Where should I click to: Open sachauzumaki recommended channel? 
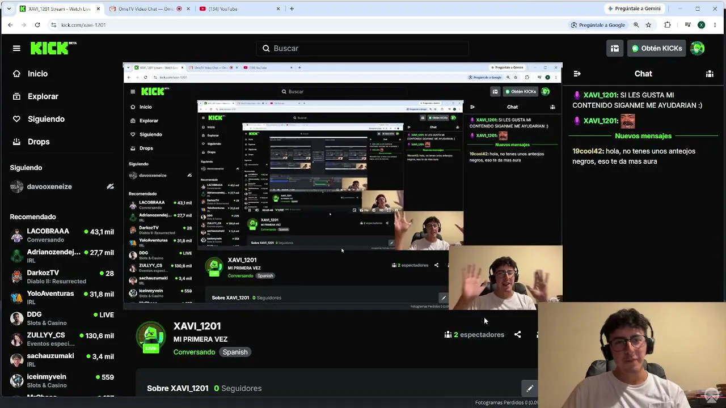click(x=61, y=360)
